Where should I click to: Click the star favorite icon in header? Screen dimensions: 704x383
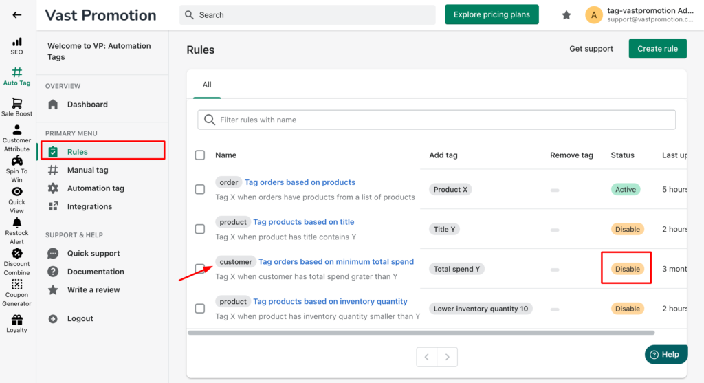pyautogui.click(x=566, y=15)
